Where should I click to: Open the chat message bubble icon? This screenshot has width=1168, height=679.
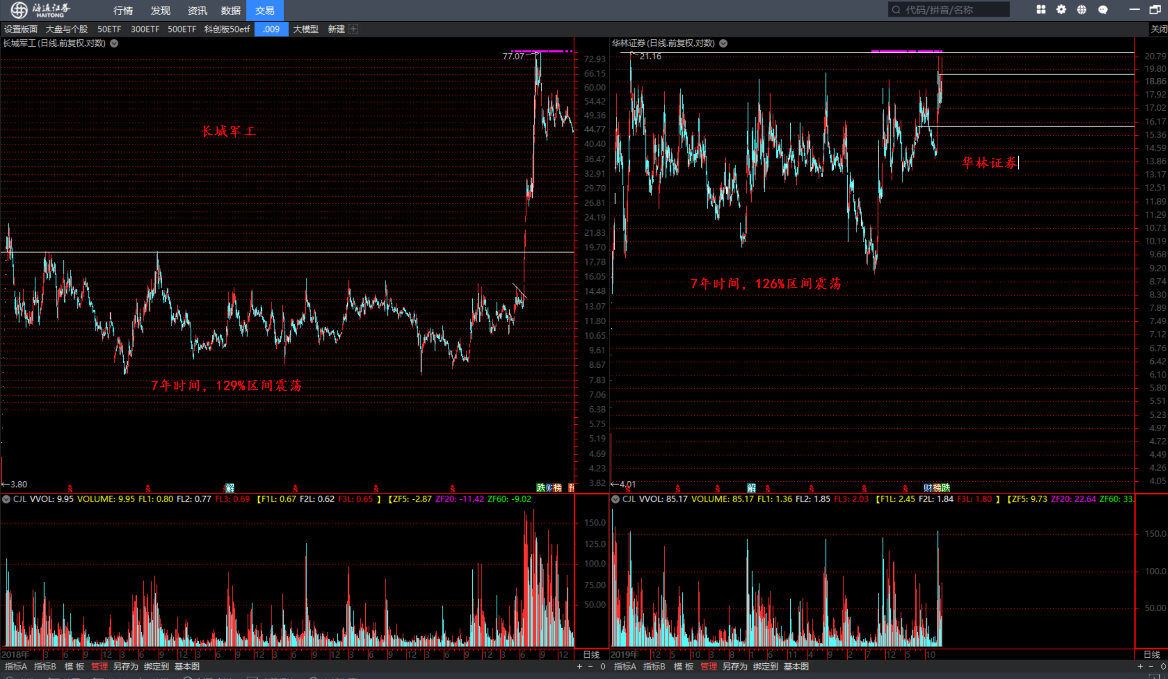click(1103, 10)
